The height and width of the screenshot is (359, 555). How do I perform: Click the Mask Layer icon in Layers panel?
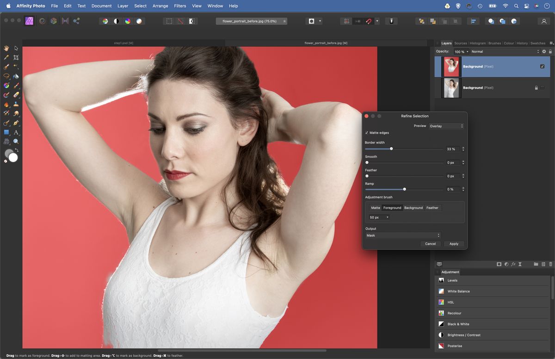[499, 264]
